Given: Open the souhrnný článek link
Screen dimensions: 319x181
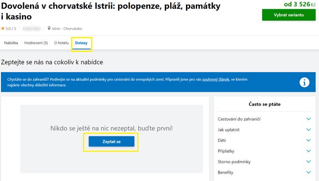Looking at the screenshot, I should coord(216,79).
